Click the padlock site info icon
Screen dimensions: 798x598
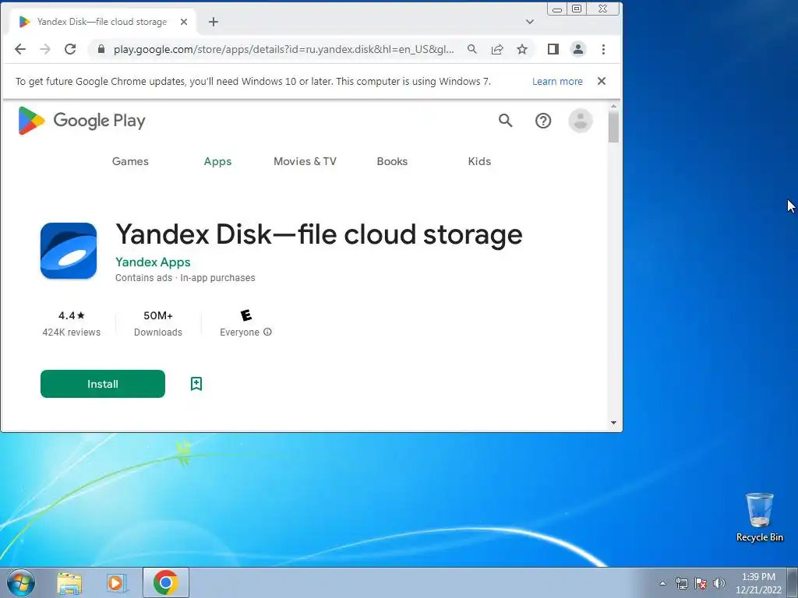(101, 49)
